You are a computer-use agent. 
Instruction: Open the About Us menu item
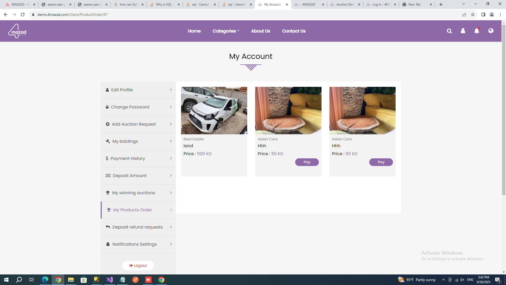tap(260, 31)
